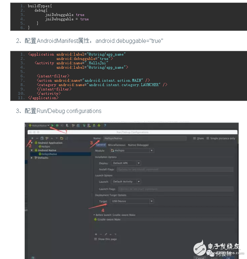The height and width of the screenshot is (259, 247).
Task: Click the Sync project with Gradle icon
Action: [84, 126]
